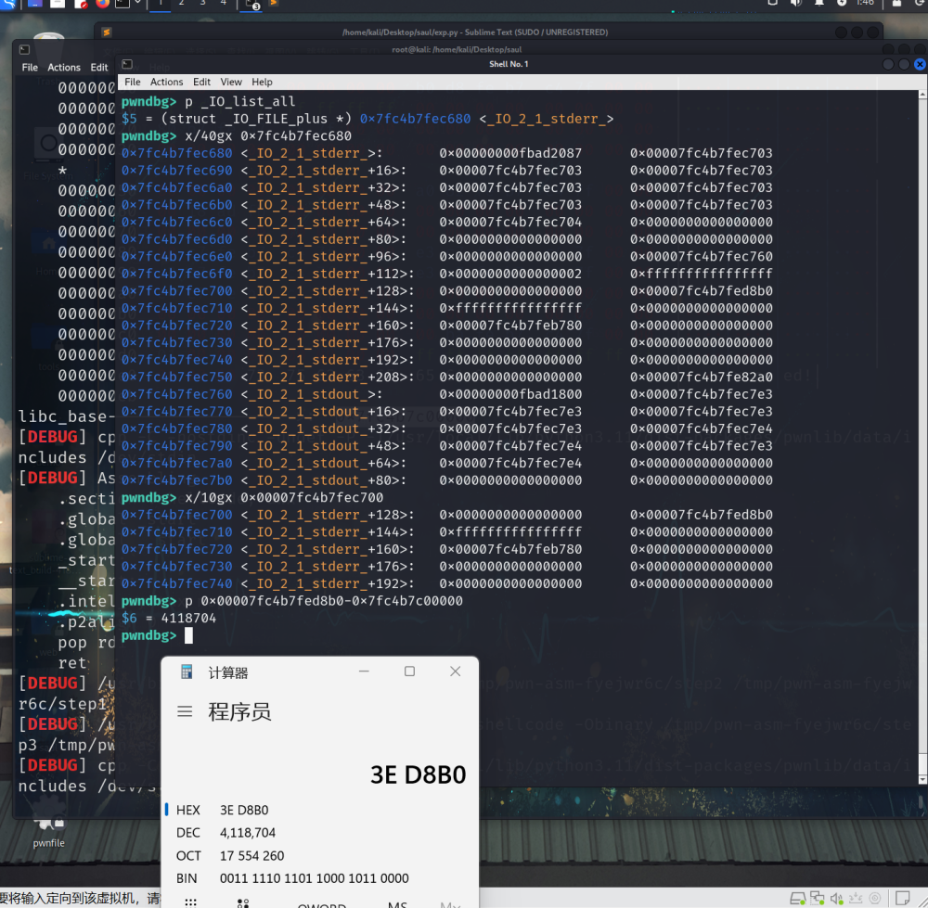Close the Shell No. 1 terminal window
The width and height of the screenshot is (928, 908).
tap(919, 64)
